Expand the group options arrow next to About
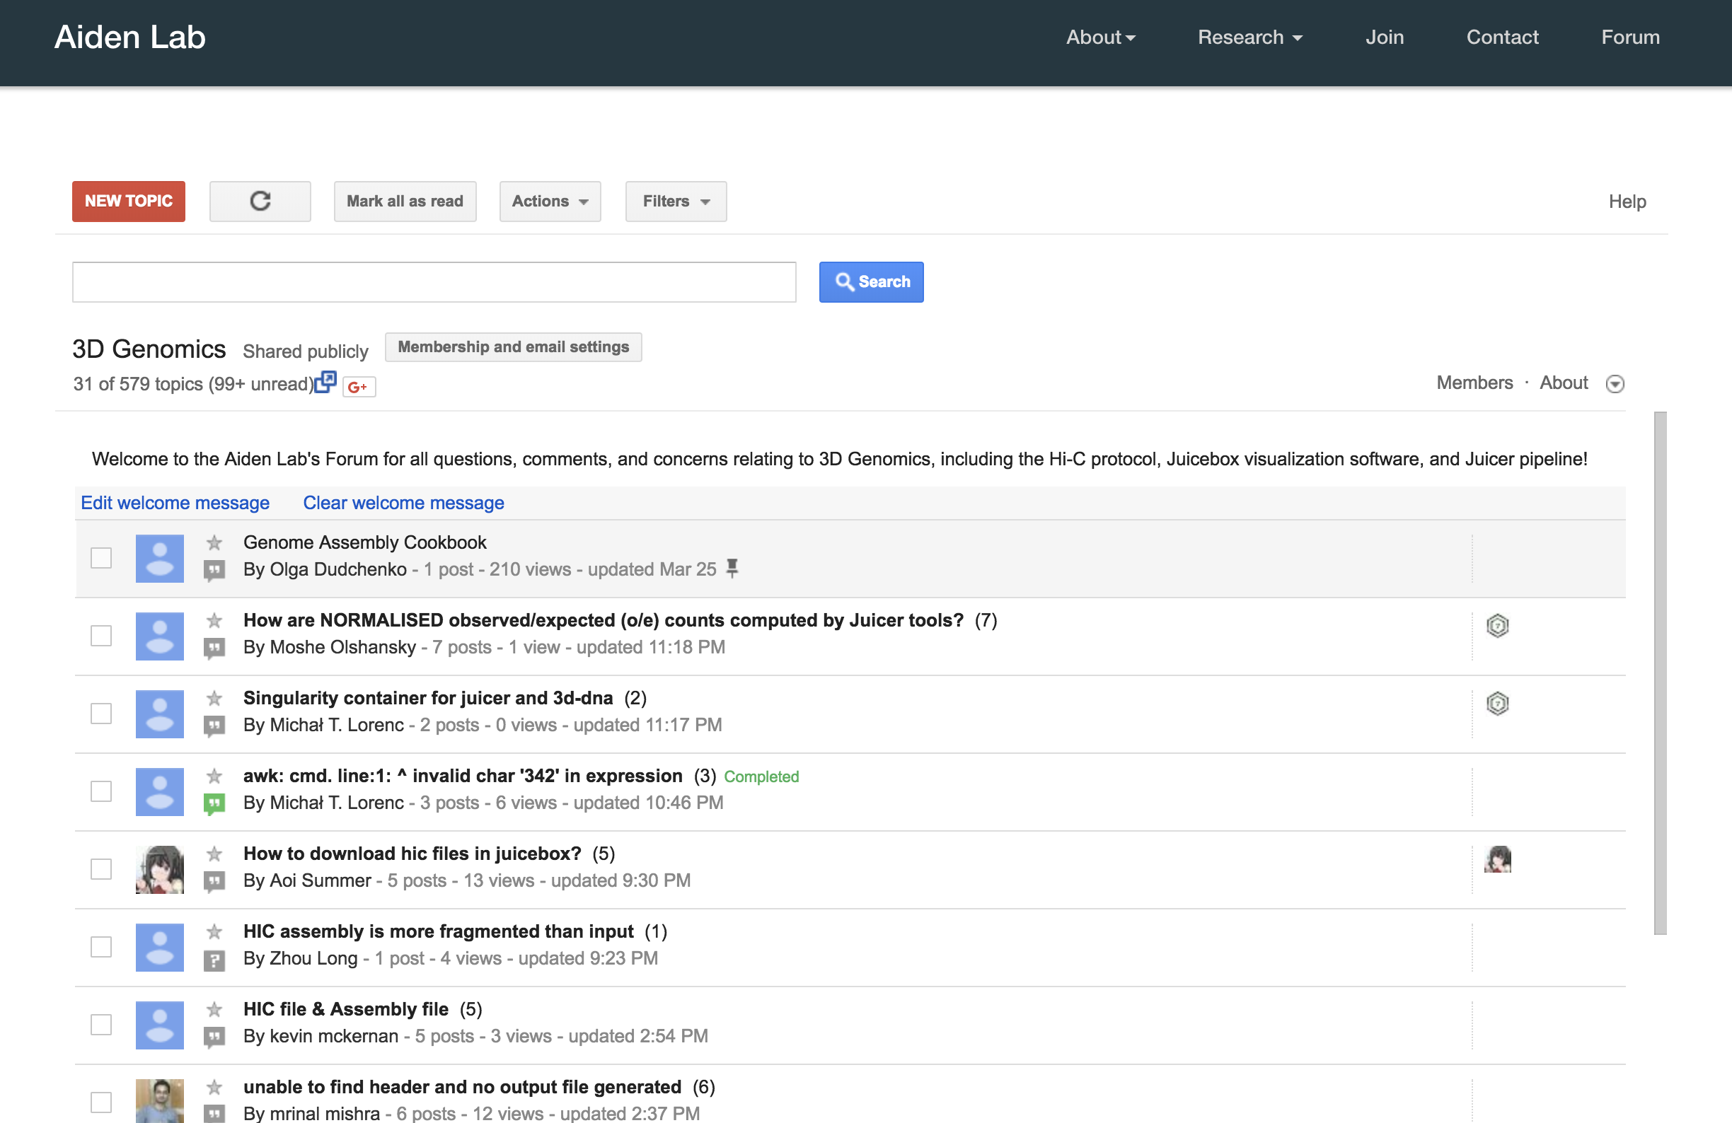The width and height of the screenshot is (1732, 1123). [1615, 383]
